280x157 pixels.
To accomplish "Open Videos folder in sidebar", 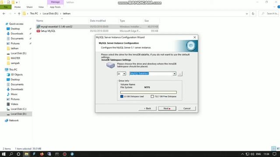I will pyautogui.click(x=14, y=104).
